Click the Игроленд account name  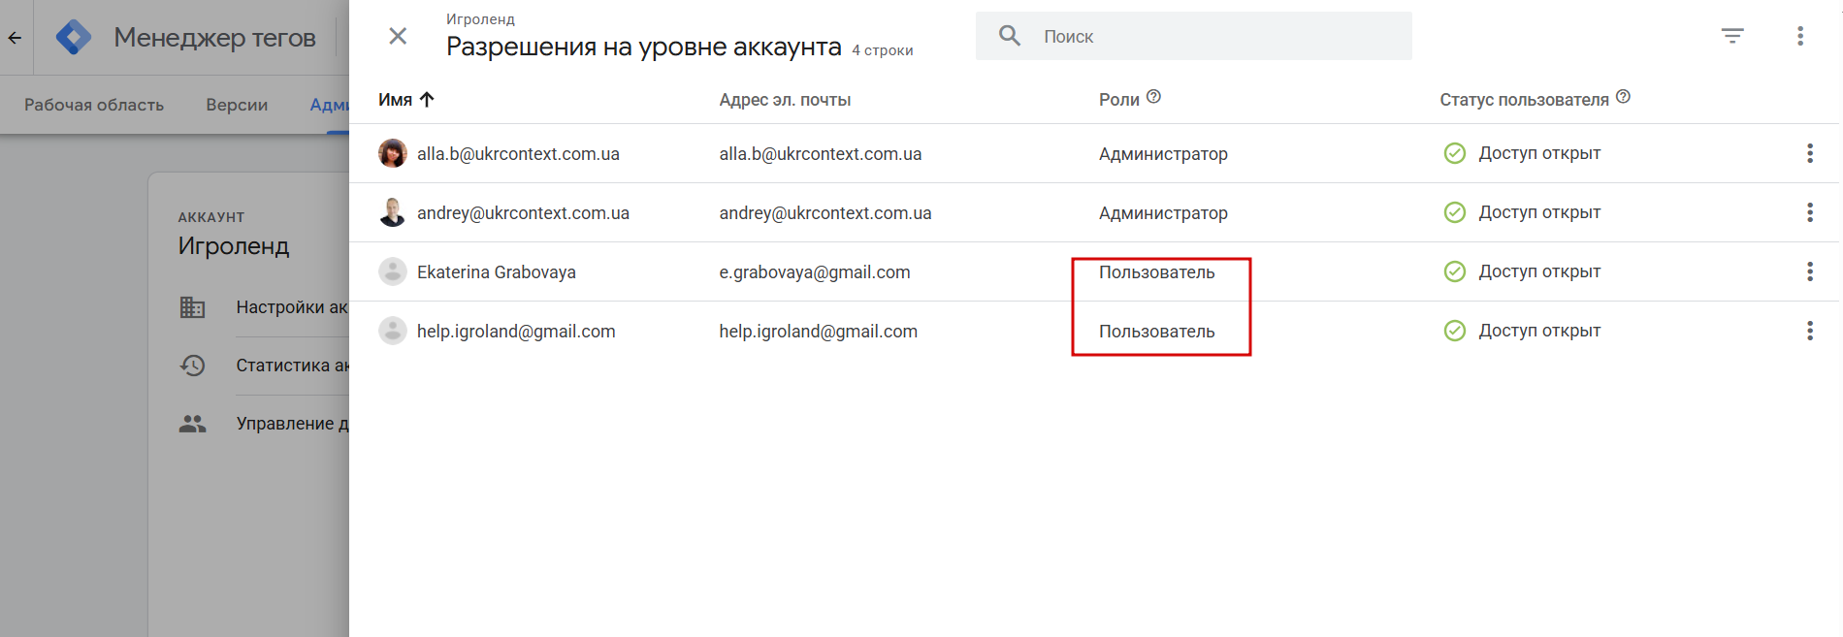pyautogui.click(x=234, y=246)
